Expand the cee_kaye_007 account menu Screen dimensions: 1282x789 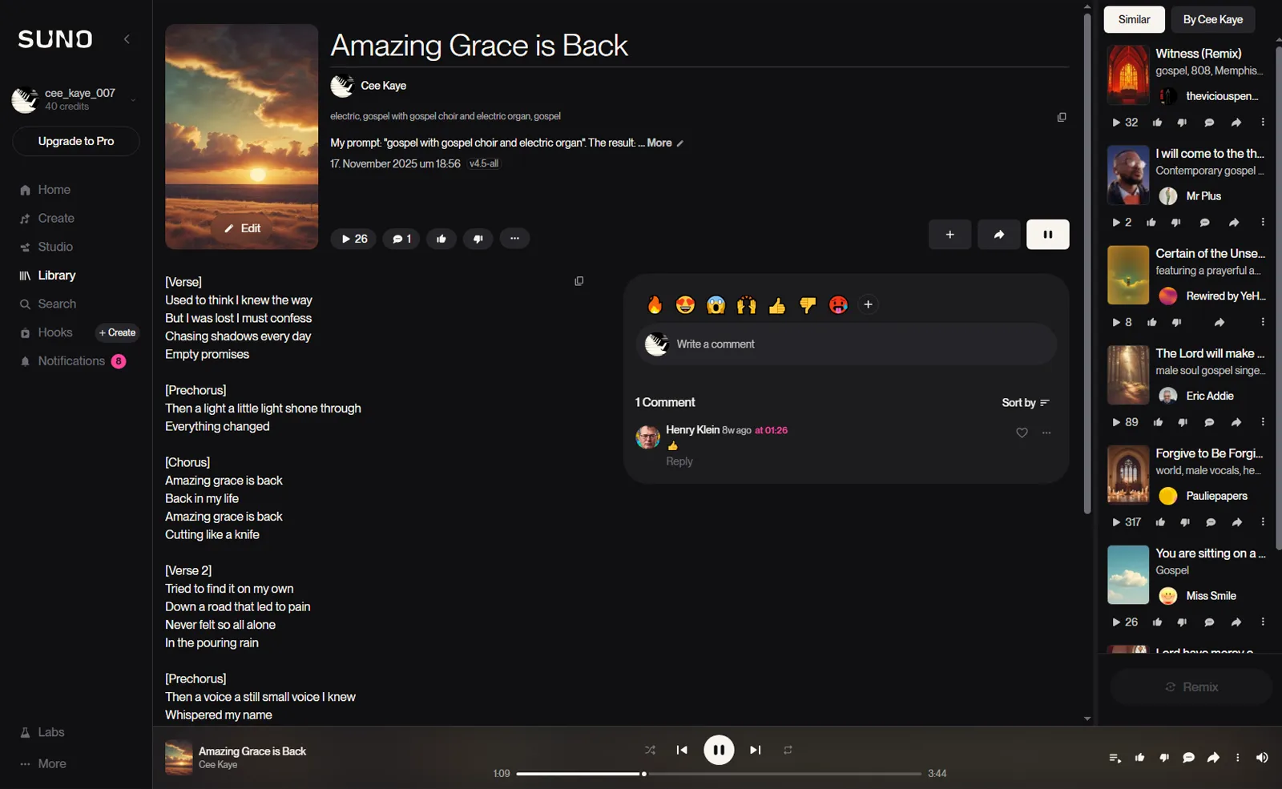point(133,100)
